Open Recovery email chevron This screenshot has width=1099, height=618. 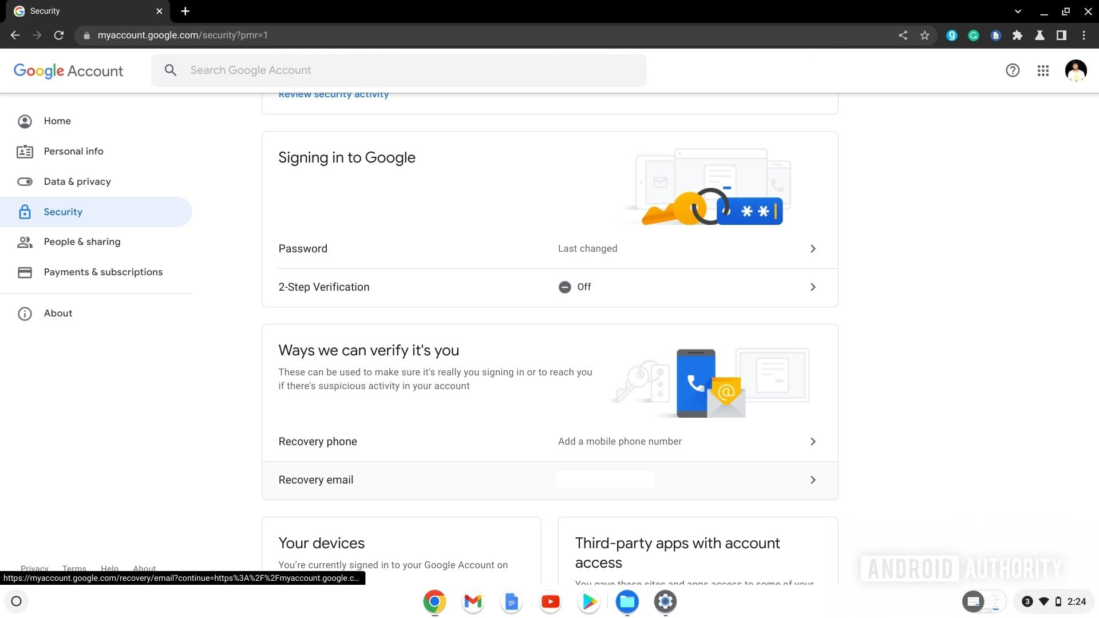click(x=813, y=480)
